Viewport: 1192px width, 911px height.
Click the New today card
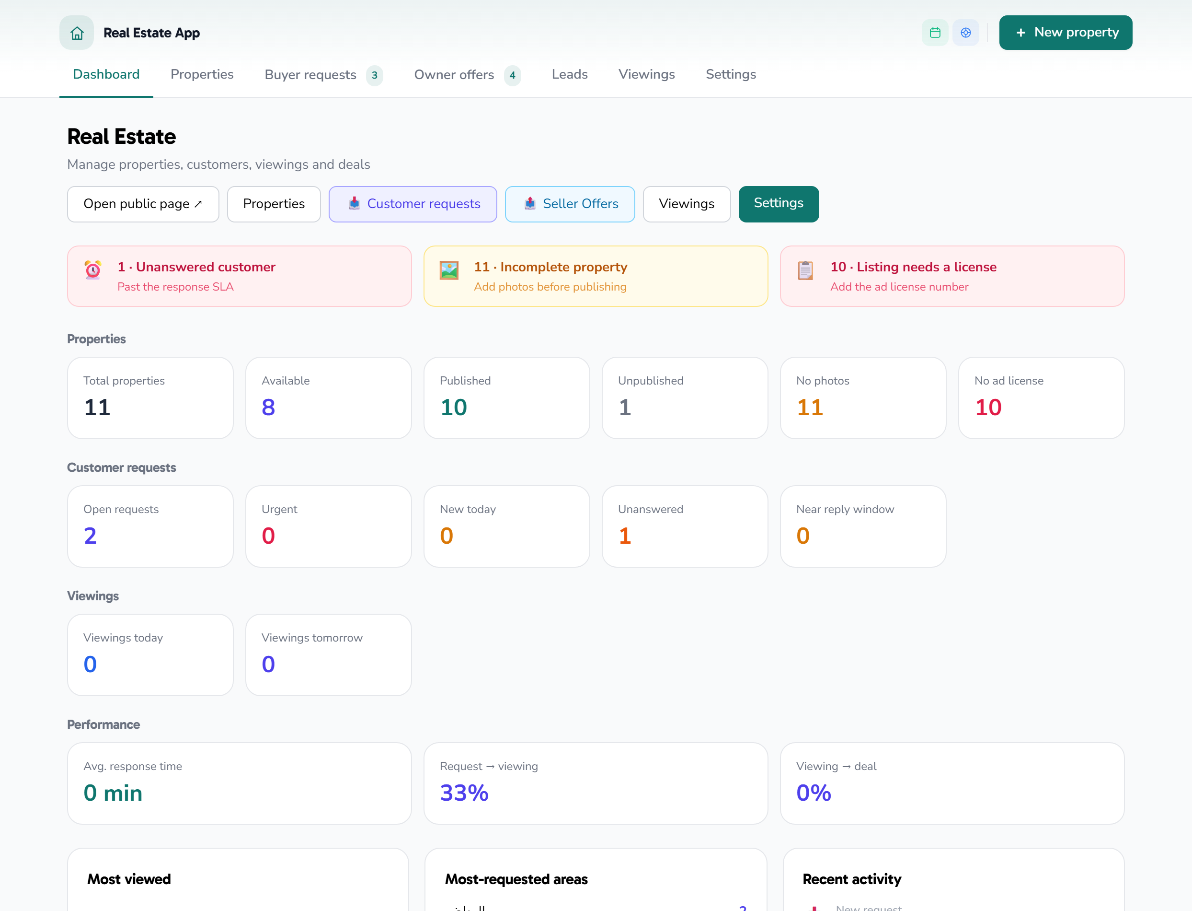(x=506, y=526)
